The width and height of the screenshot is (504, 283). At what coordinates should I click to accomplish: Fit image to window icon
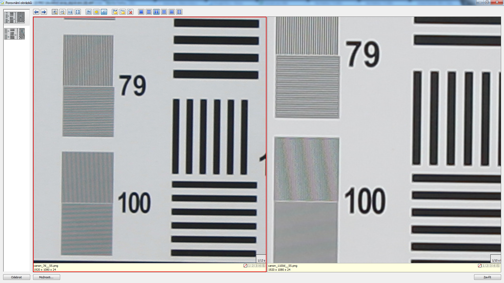point(77,12)
